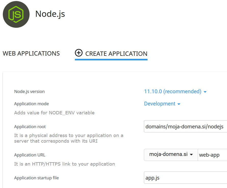This screenshot has width=227, height=188.
Task: Click the Application mode label
Action: 31,104
